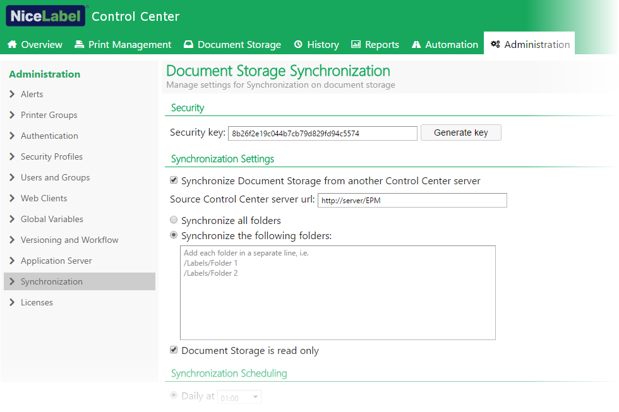Select the Synchronize all folders radio button

point(174,220)
